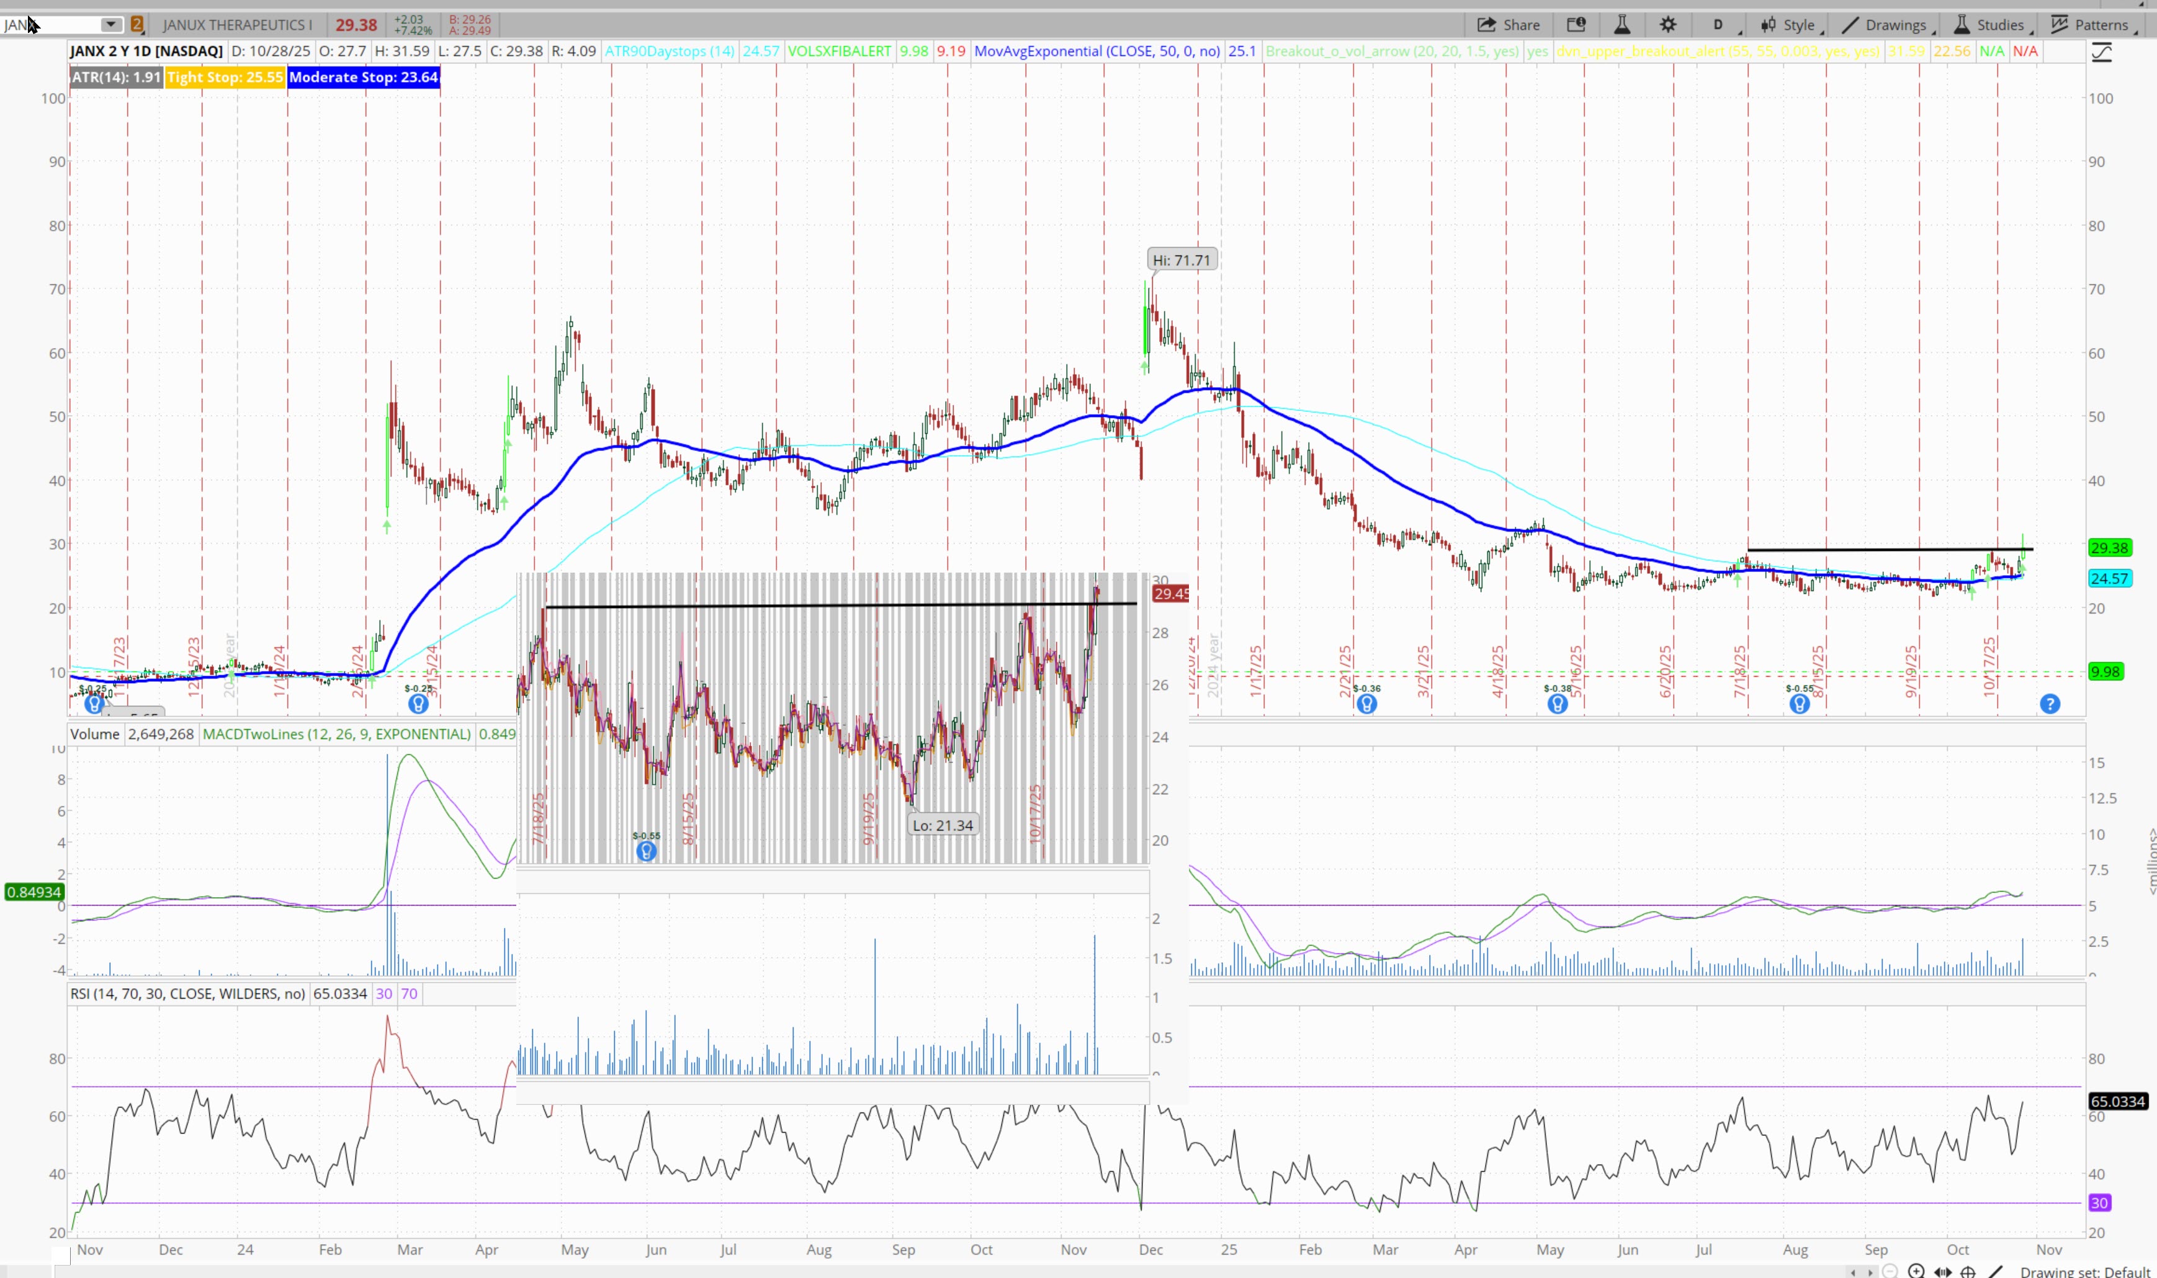This screenshot has width=2157, height=1278.
Task: Click the Share button in toolbar
Action: [1509, 25]
